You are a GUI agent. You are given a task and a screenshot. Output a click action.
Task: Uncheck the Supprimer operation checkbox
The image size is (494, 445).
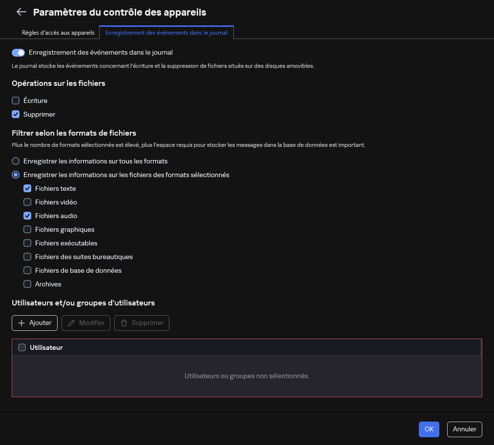pyautogui.click(x=16, y=114)
